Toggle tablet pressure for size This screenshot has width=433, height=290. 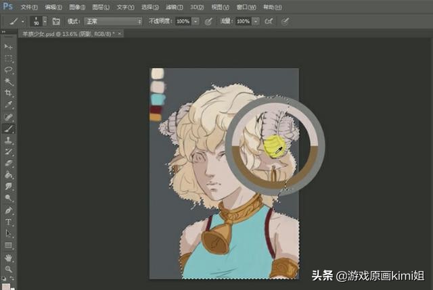tap(286, 21)
